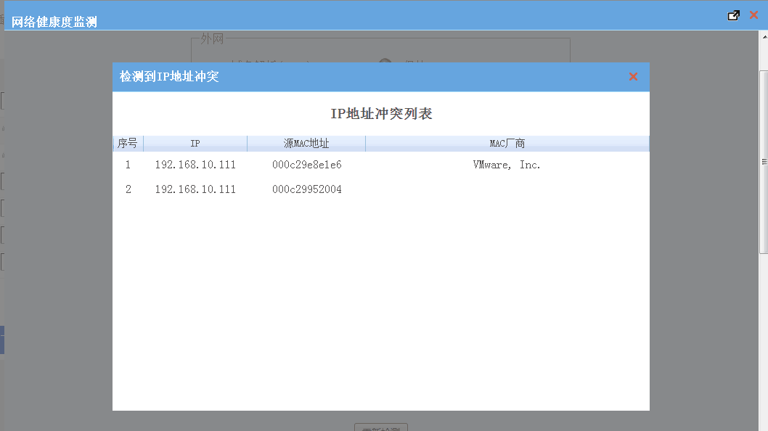Select MAC address 000c29e8e1e6

point(306,165)
